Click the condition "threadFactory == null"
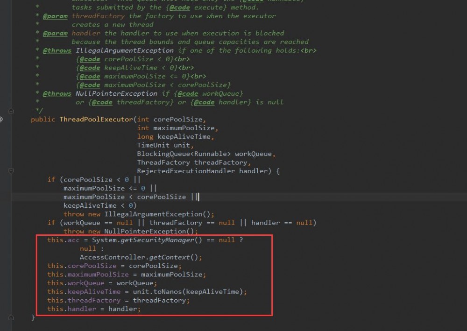 click(192, 223)
